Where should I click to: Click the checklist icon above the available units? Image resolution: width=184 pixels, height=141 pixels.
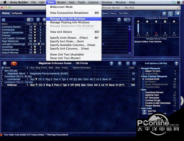pos(119,20)
